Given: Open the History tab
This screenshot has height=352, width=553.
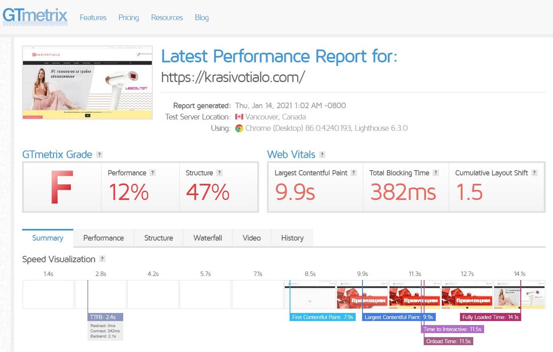Looking at the screenshot, I should (292, 238).
